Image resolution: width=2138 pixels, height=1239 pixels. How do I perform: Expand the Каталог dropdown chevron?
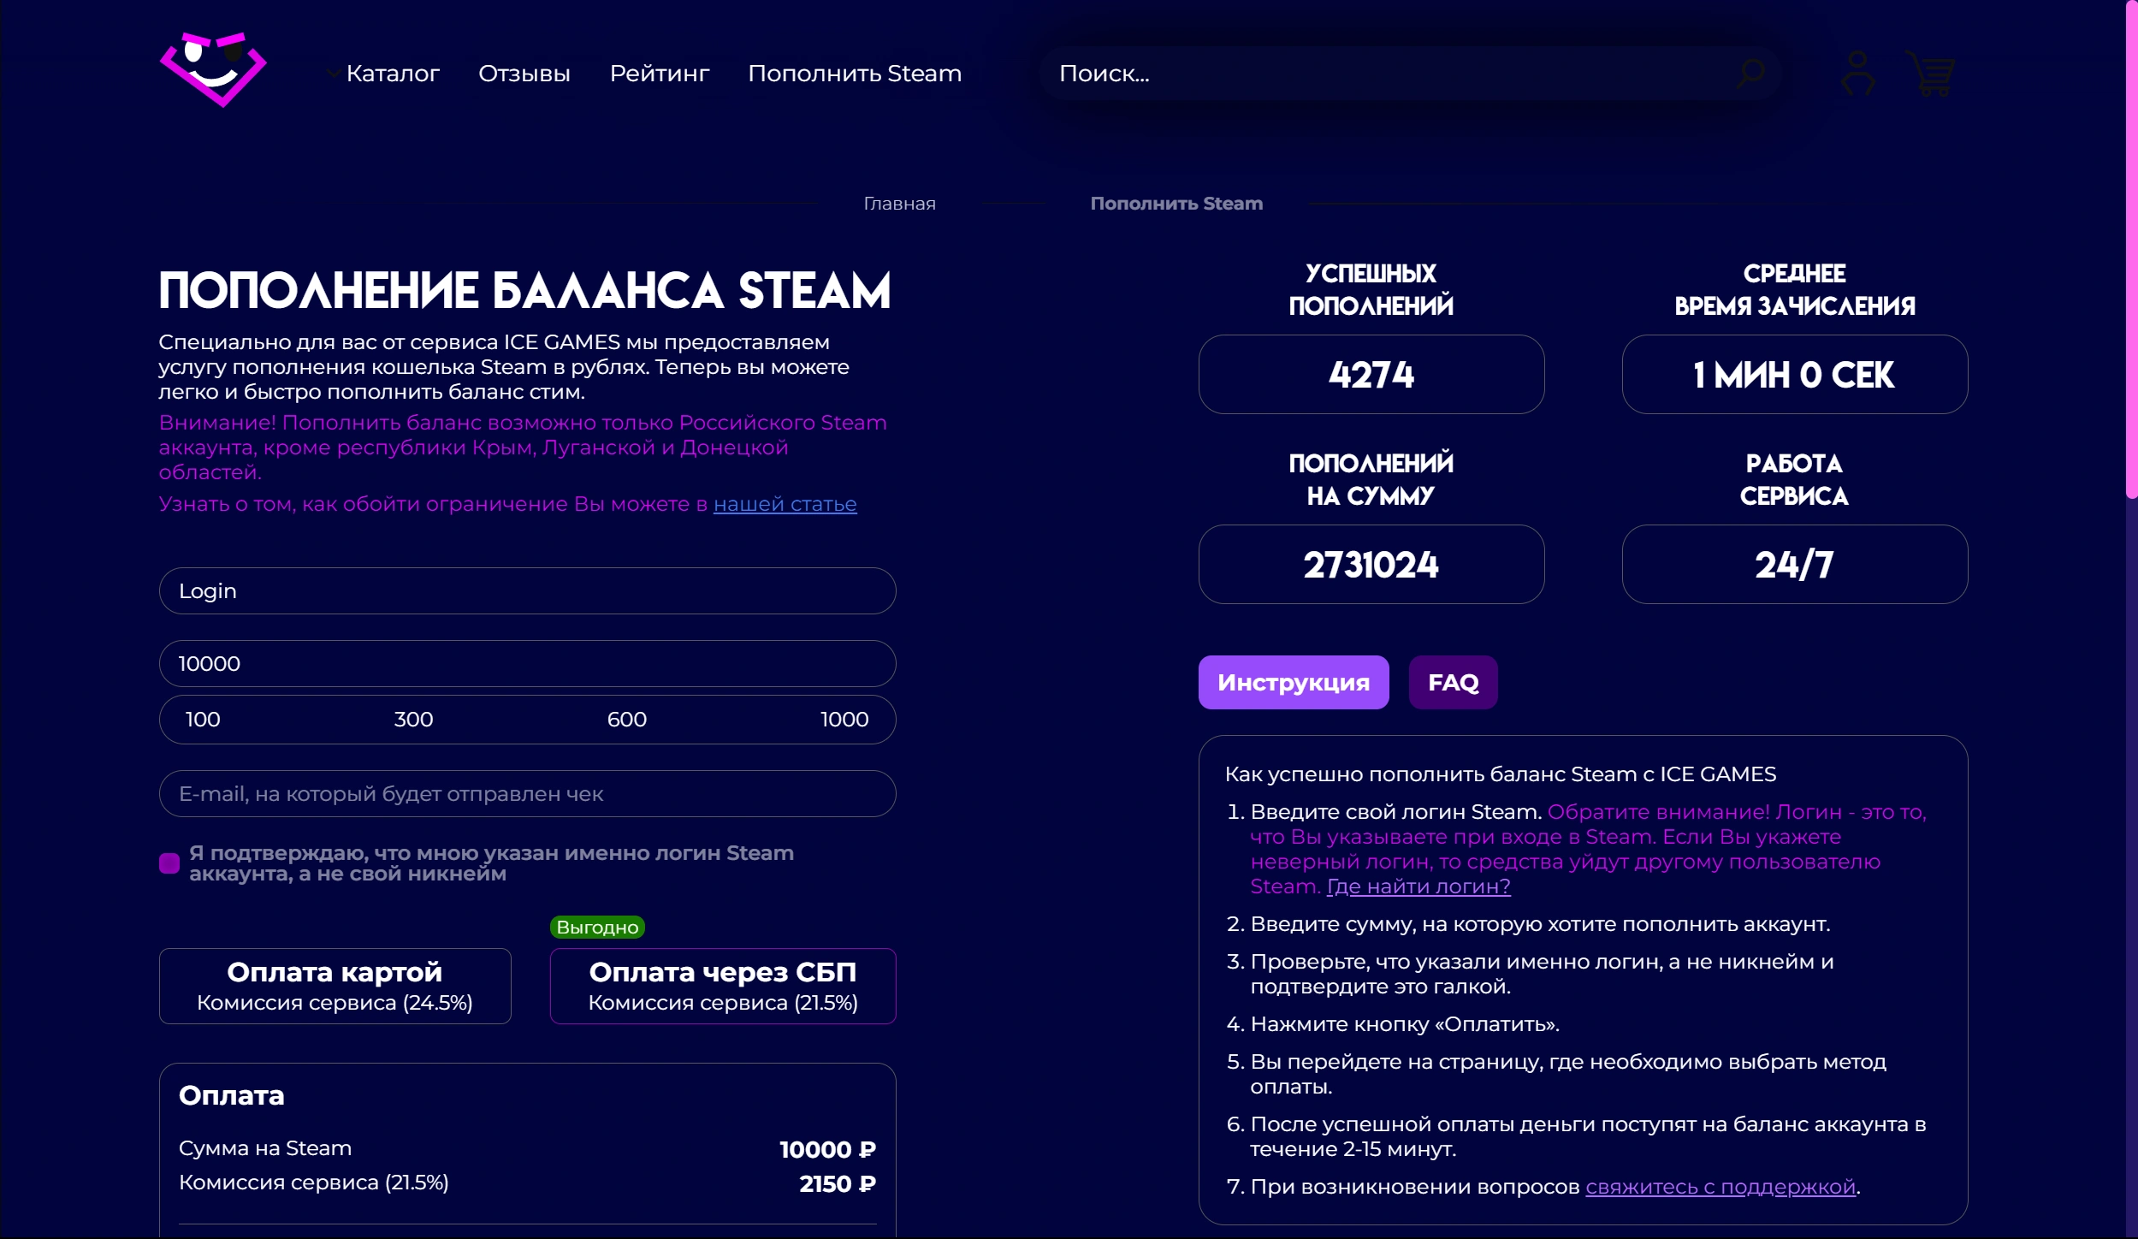333,74
